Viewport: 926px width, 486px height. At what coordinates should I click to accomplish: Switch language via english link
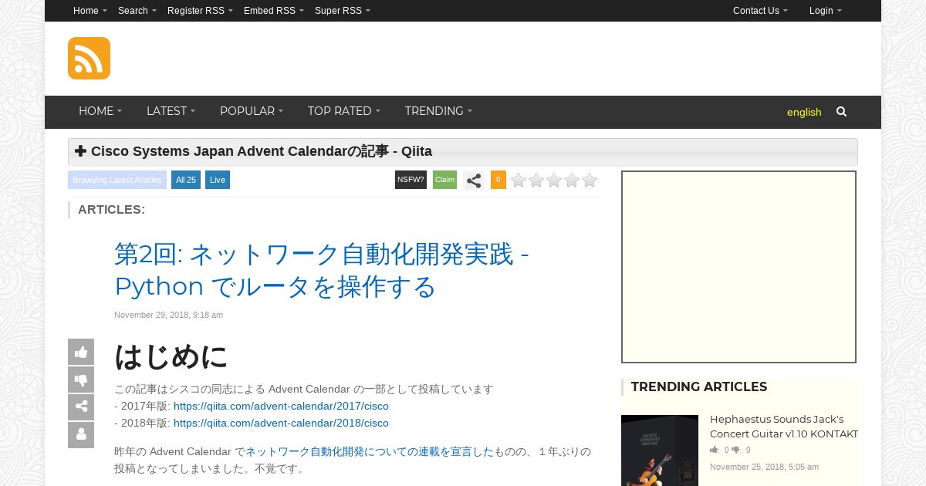click(804, 112)
